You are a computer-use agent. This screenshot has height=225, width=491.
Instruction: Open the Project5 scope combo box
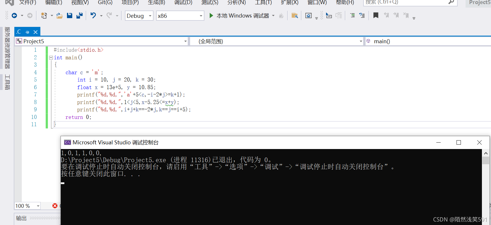click(101, 41)
